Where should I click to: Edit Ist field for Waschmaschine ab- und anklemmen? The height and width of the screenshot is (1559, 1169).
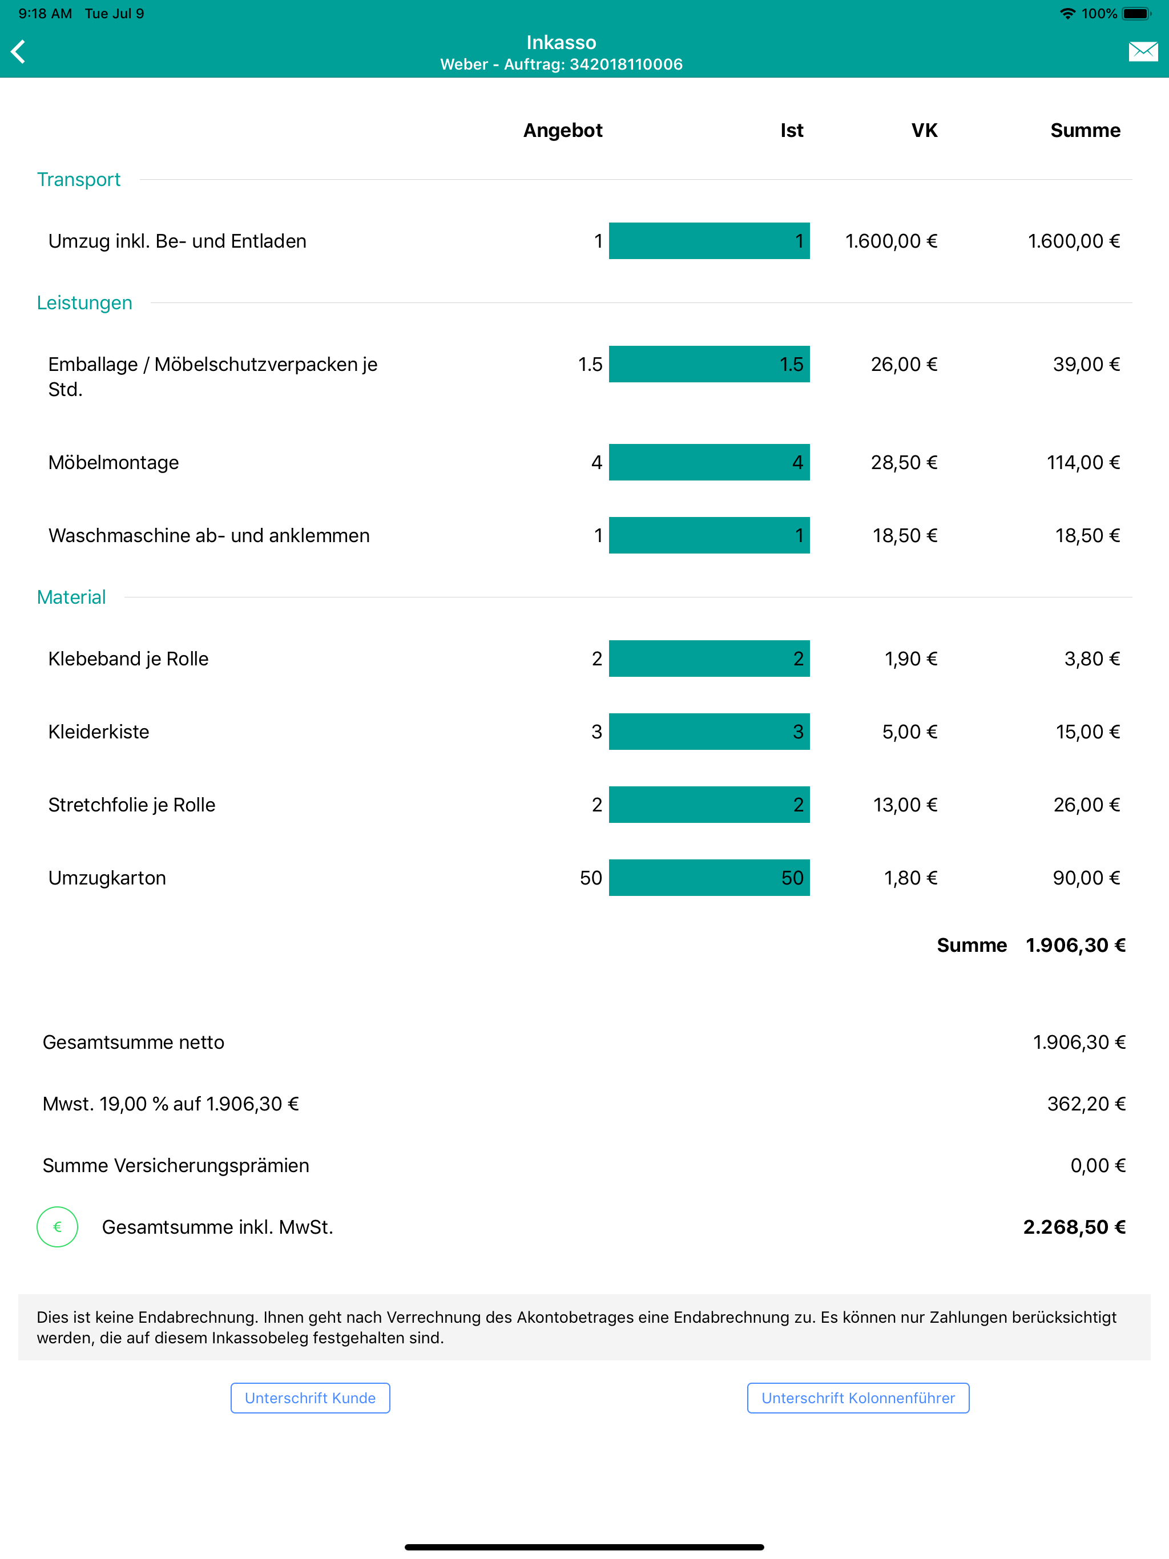click(708, 535)
